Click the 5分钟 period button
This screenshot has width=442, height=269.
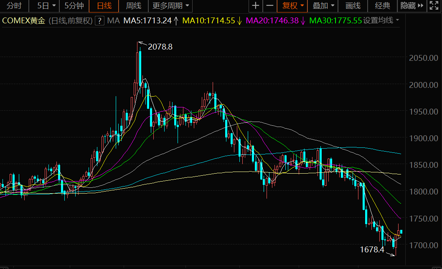click(74, 6)
